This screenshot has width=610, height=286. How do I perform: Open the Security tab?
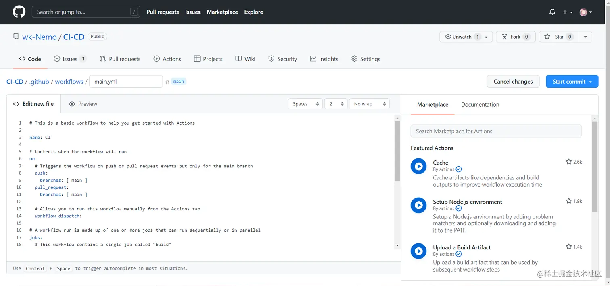point(282,59)
